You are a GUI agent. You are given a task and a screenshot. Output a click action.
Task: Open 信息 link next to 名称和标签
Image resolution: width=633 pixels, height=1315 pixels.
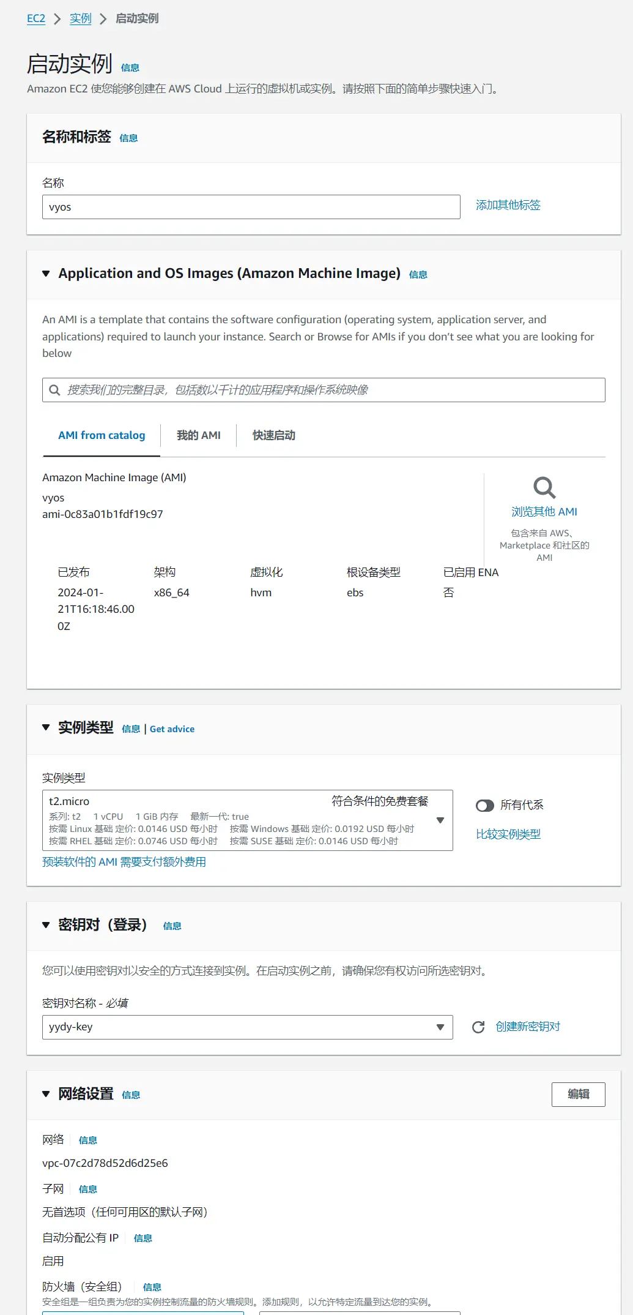(x=128, y=138)
